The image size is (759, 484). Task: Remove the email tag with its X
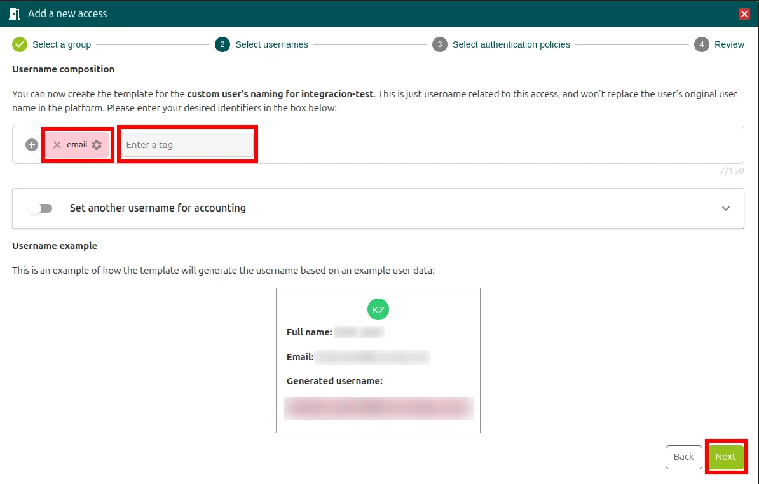pyautogui.click(x=57, y=145)
